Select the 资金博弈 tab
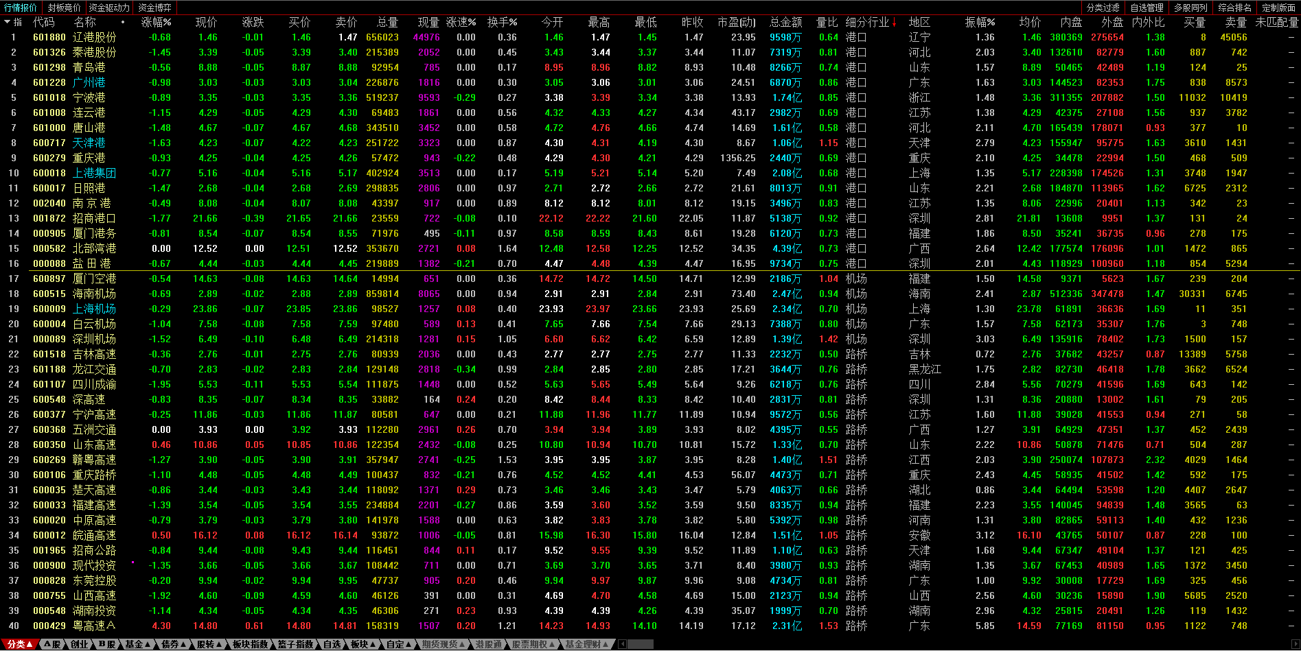1301x651 pixels. [x=155, y=8]
